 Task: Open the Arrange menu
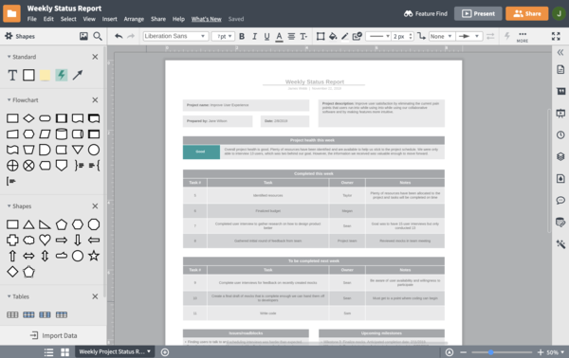[x=134, y=19]
